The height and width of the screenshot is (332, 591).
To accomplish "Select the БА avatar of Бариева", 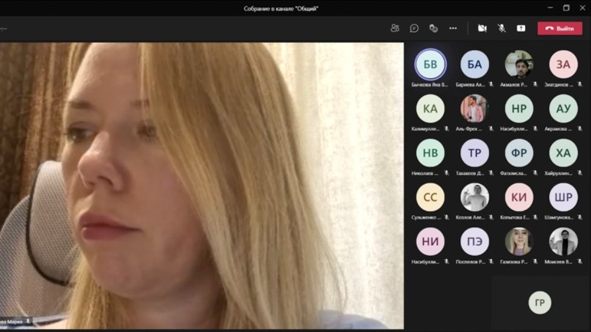I will [x=475, y=64].
